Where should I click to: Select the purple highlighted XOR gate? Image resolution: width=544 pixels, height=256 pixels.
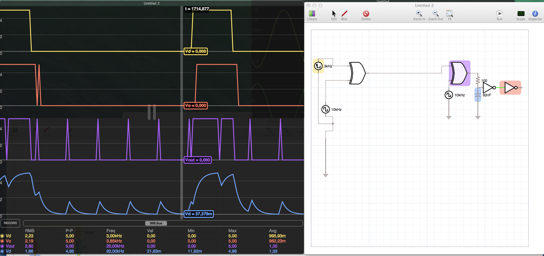pos(459,73)
